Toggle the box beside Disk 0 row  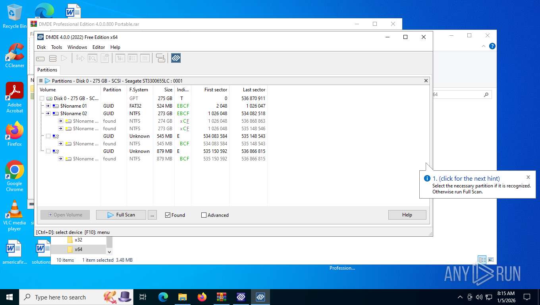(x=42, y=98)
